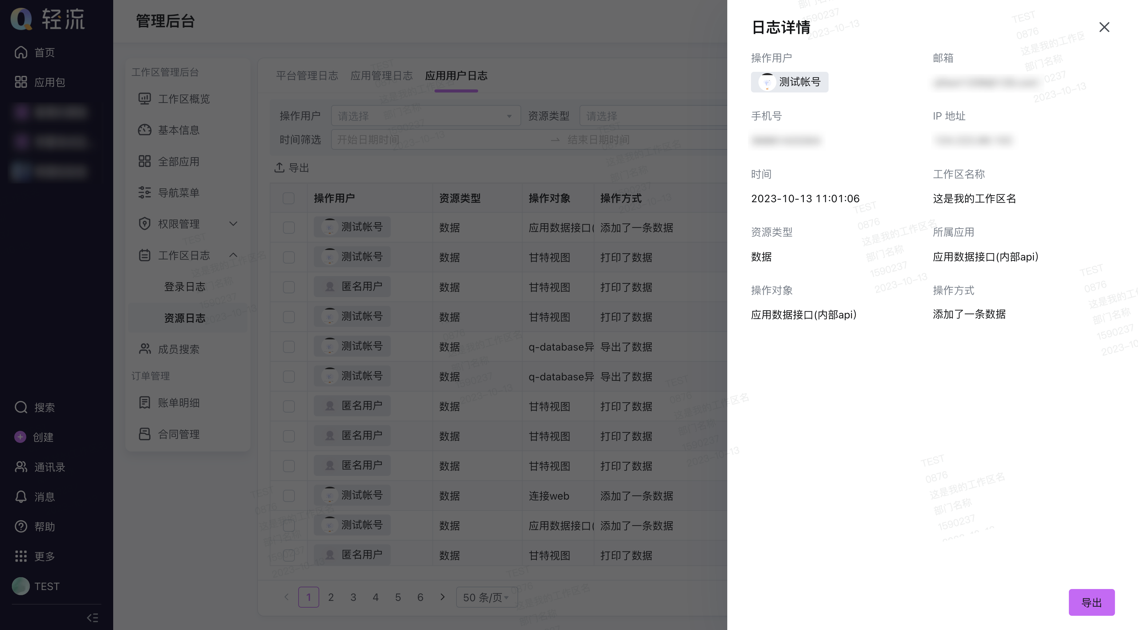1138x630 pixels.
Task: Open 基本信息 dashboard icon
Action: tap(144, 130)
